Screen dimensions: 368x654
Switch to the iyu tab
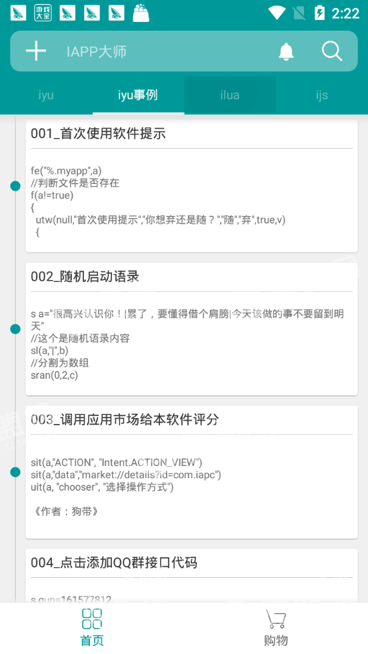coord(46,95)
